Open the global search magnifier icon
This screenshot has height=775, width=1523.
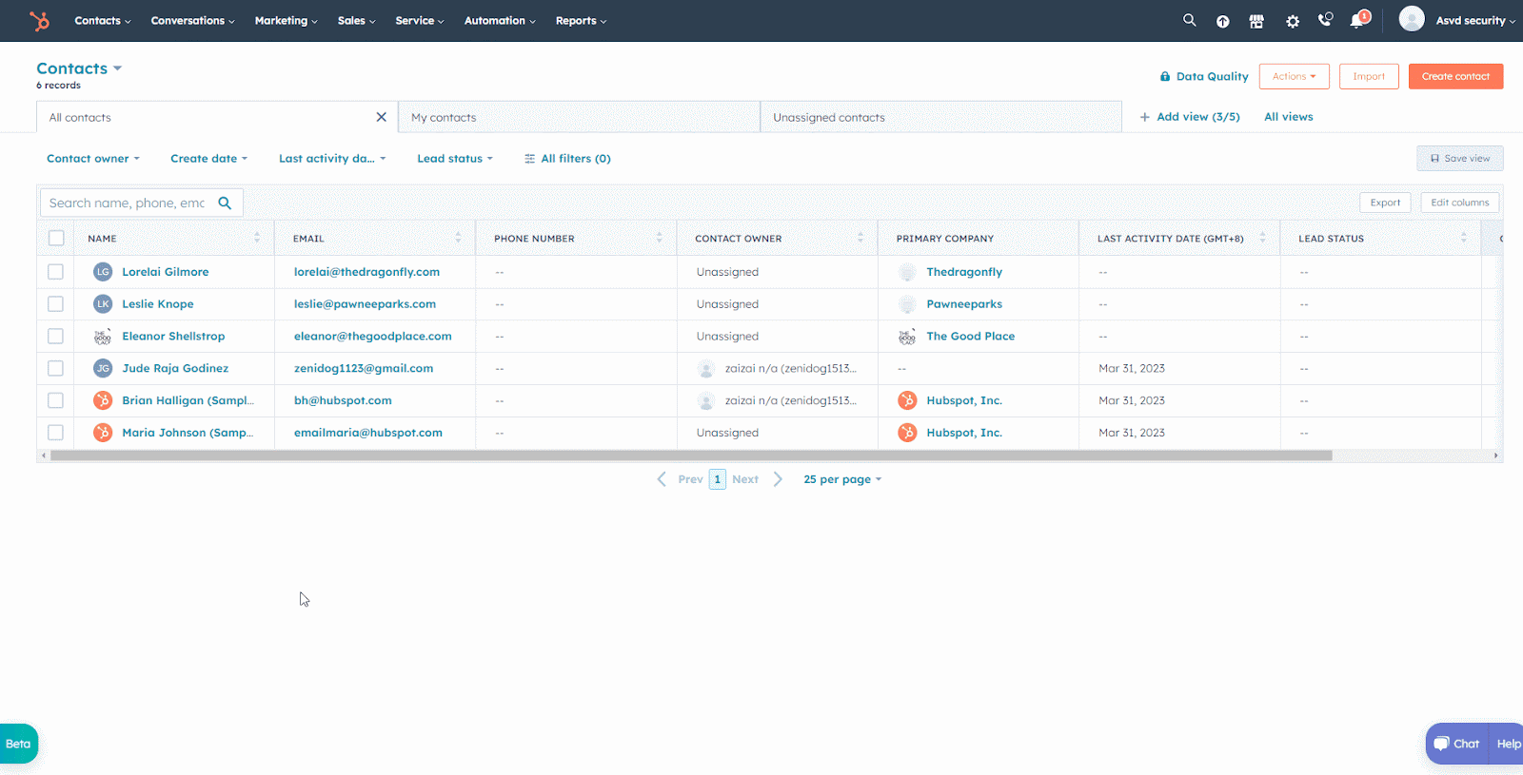click(x=1189, y=20)
